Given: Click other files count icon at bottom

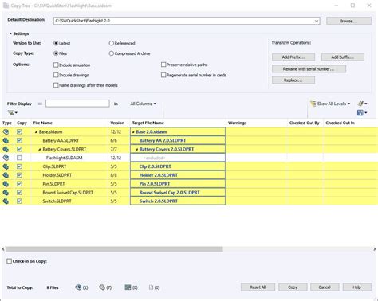Looking at the screenshot, I should pos(151,287).
